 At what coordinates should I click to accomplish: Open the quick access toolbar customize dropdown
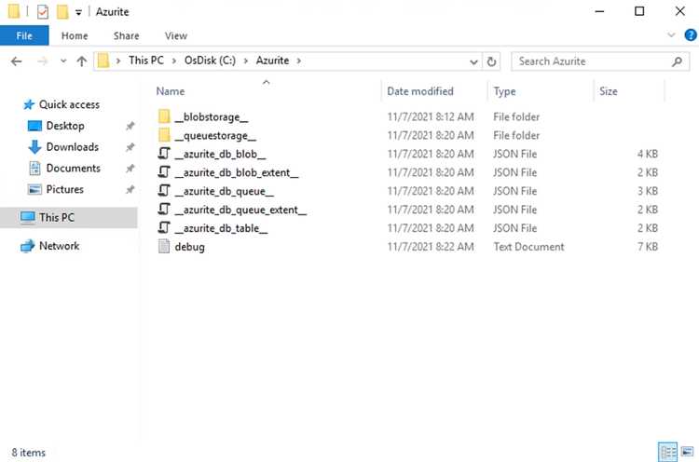pos(78,12)
